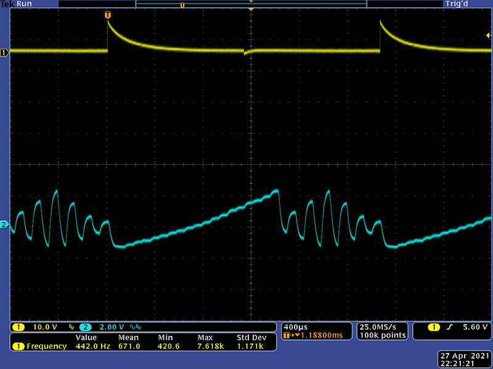Click the Std Dev column header
The image size is (493, 369).
tap(252, 338)
